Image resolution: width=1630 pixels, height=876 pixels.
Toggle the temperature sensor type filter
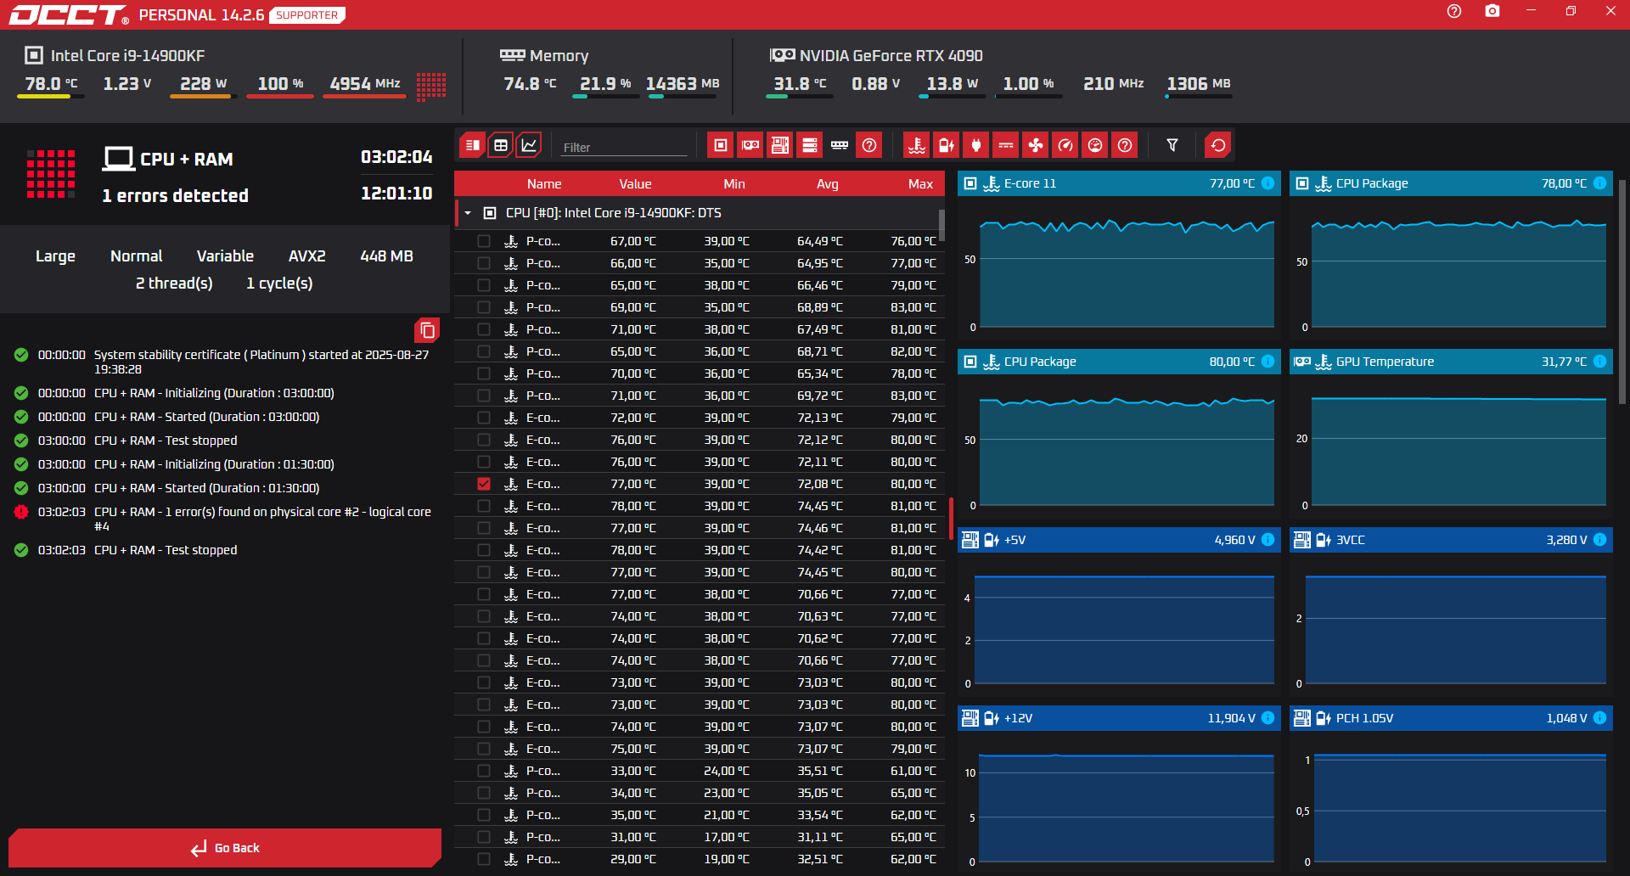[917, 145]
